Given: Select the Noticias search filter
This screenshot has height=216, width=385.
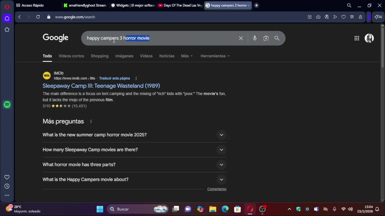Looking at the screenshot, I should (167, 56).
